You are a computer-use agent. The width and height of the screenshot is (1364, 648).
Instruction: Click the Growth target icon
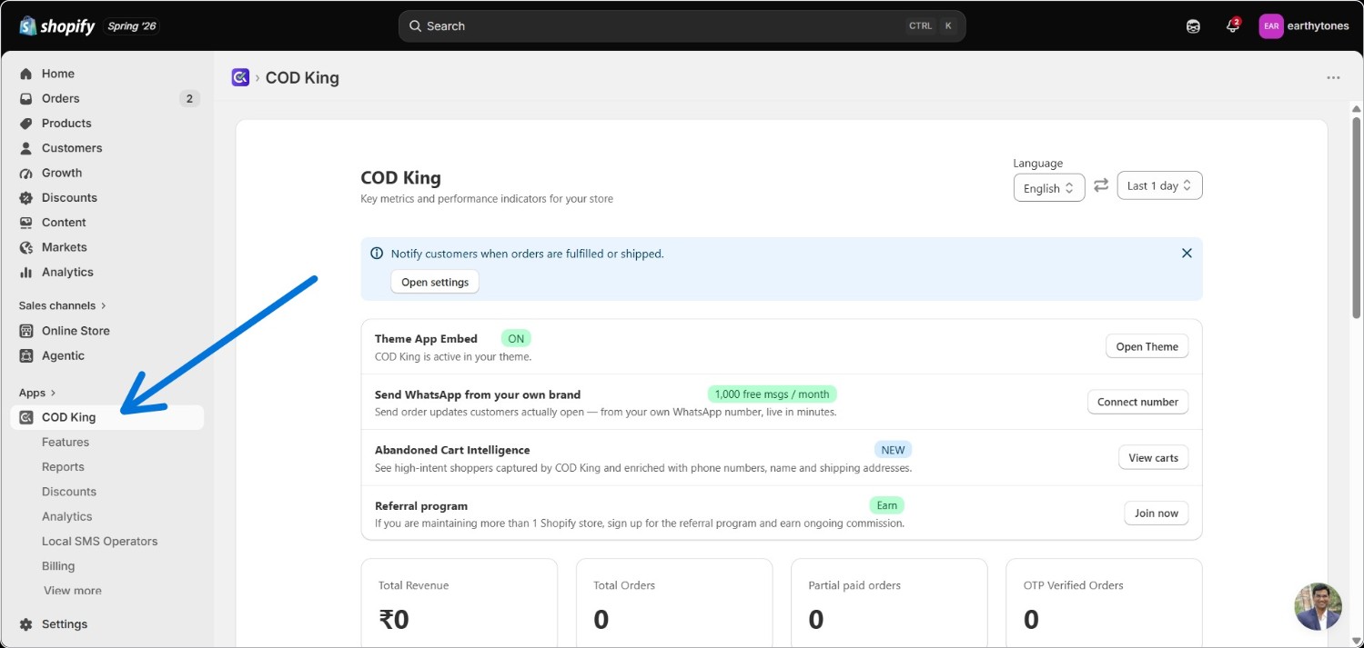click(25, 173)
